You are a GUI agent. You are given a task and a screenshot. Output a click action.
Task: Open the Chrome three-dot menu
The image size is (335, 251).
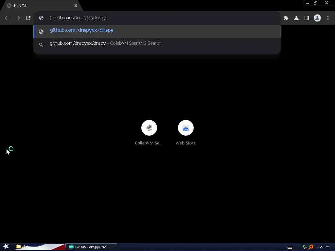click(x=328, y=18)
